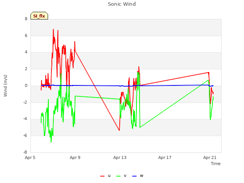Click the y-axis label 4
Image resolution: width=244 pixels, height=183 pixels.
pos(26,52)
